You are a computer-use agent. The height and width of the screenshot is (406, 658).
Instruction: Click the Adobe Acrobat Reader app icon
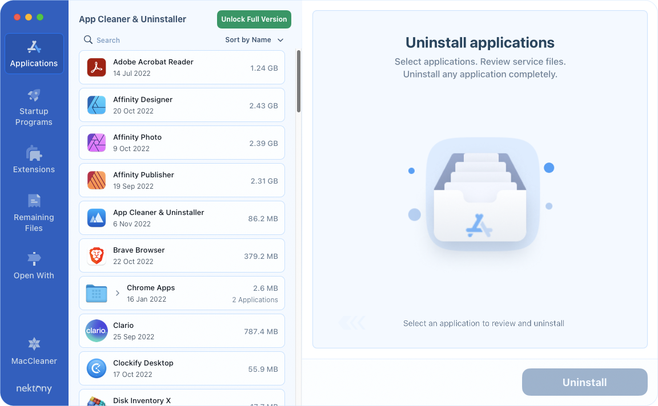click(97, 67)
